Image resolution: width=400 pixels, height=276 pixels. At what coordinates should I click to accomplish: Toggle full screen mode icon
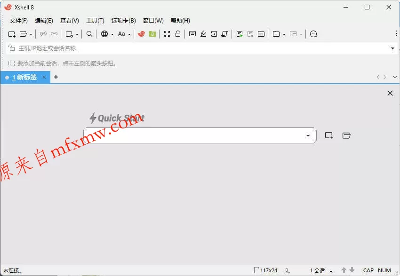167,34
